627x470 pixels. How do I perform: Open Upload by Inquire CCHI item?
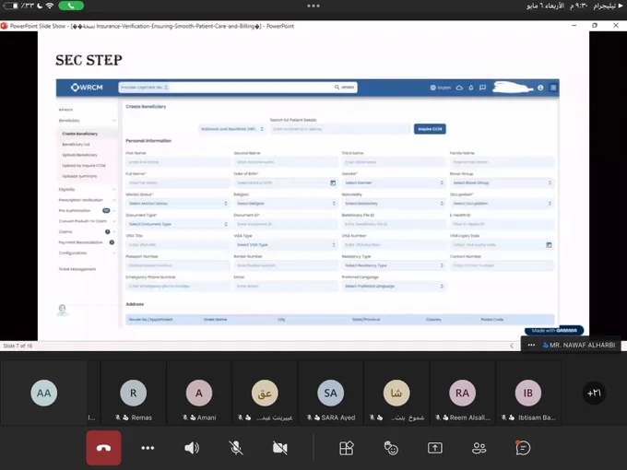point(84,166)
